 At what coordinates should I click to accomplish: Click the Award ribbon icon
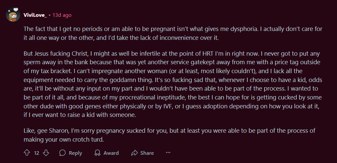(98, 153)
